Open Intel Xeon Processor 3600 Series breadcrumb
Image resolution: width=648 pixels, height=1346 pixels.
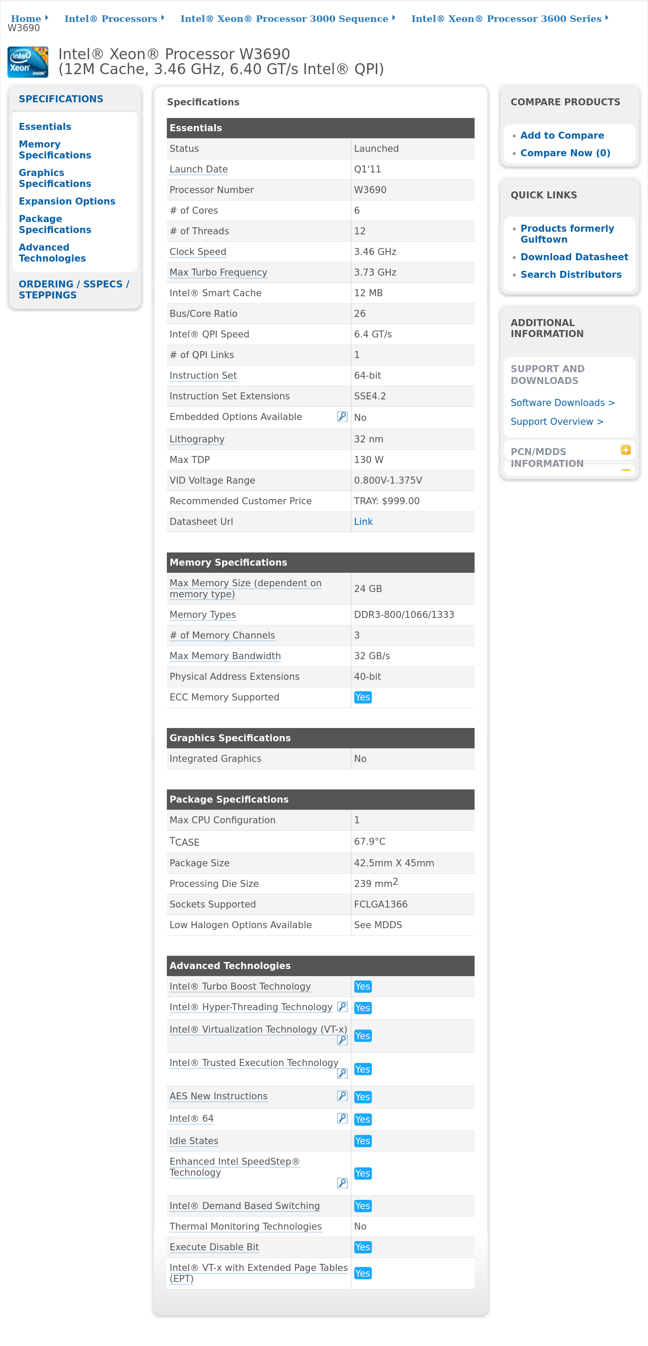(x=506, y=19)
